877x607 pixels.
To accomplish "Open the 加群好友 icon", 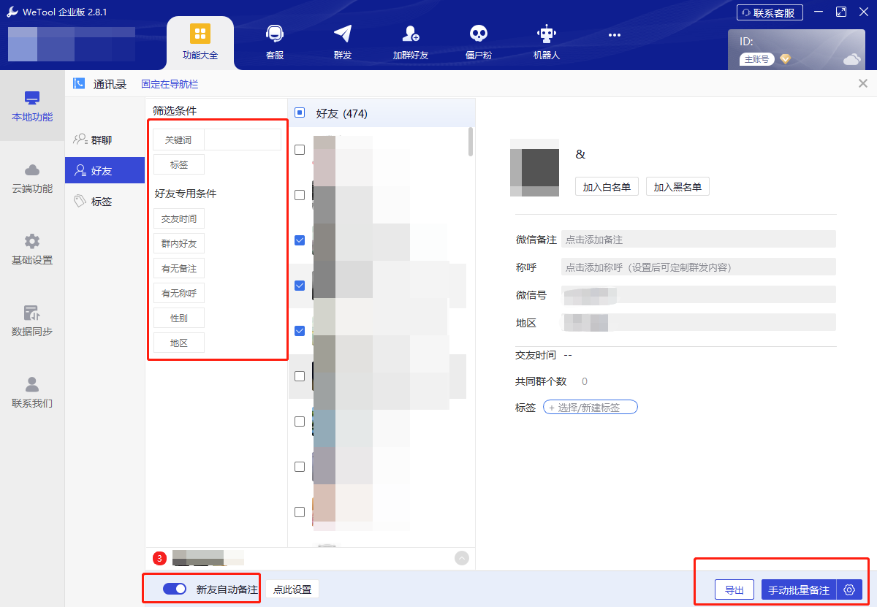I will click(411, 34).
